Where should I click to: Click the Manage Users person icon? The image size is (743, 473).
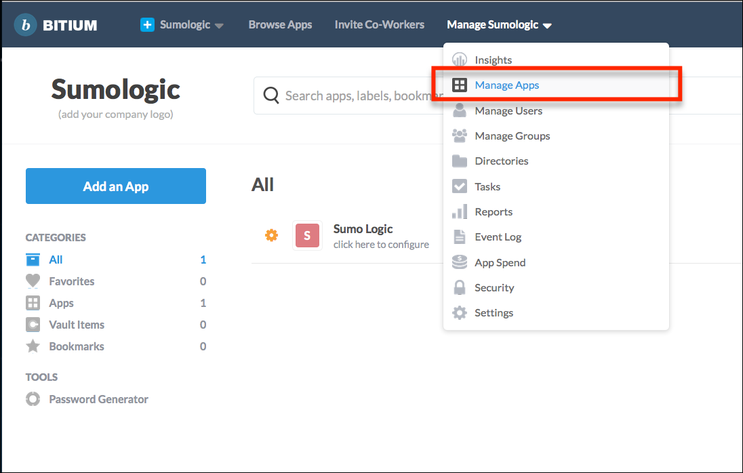point(460,110)
